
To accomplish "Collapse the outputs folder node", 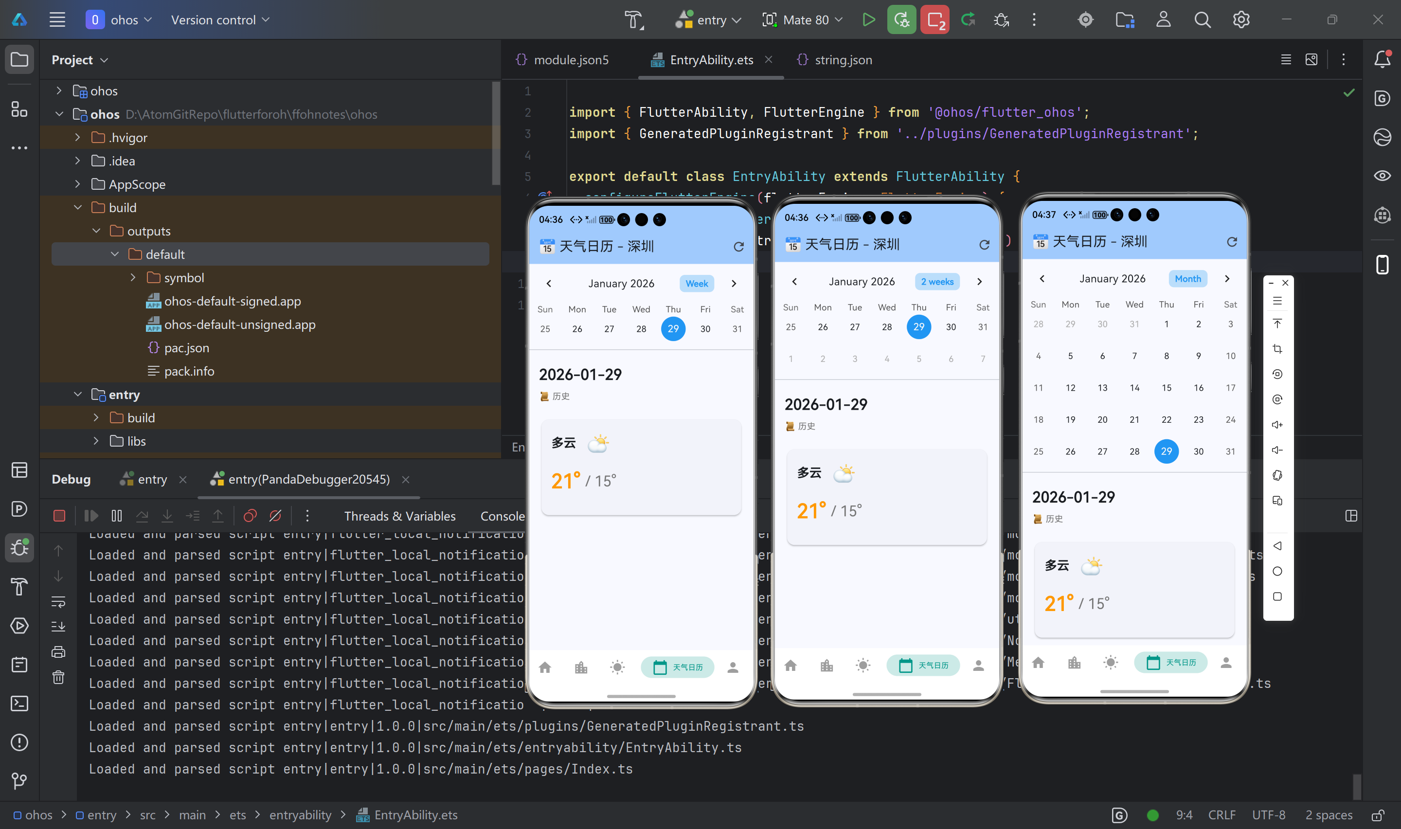I will pyautogui.click(x=97, y=231).
